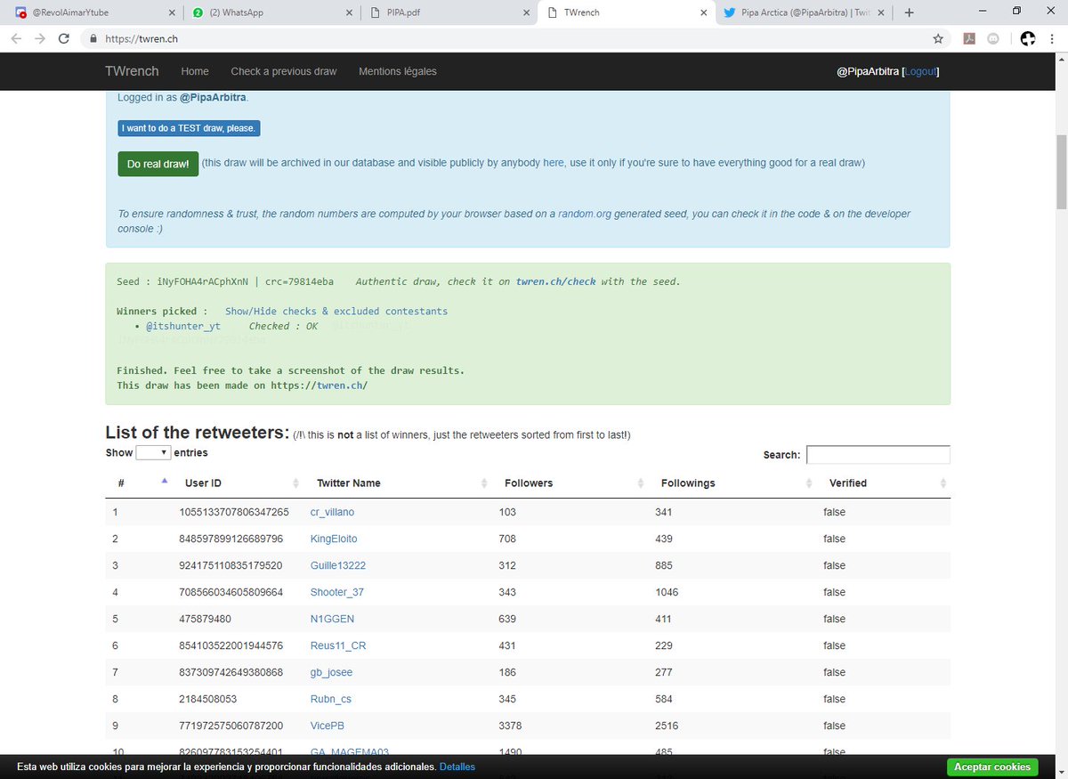Click the profile avatar icon in Chrome toolbar
1068x779 pixels.
(x=1027, y=38)
